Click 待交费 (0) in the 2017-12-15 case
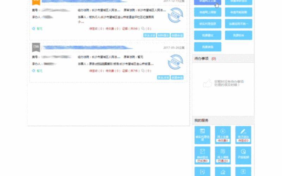Screen dimensions: 282x176 coord(113,29)
